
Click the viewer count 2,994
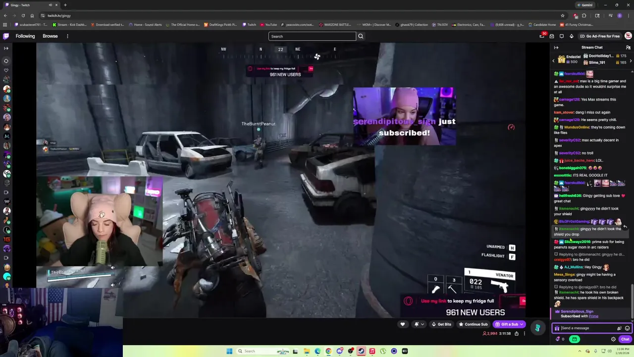(489, 334)
